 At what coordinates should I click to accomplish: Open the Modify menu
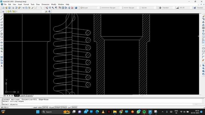tap(53, 4)
